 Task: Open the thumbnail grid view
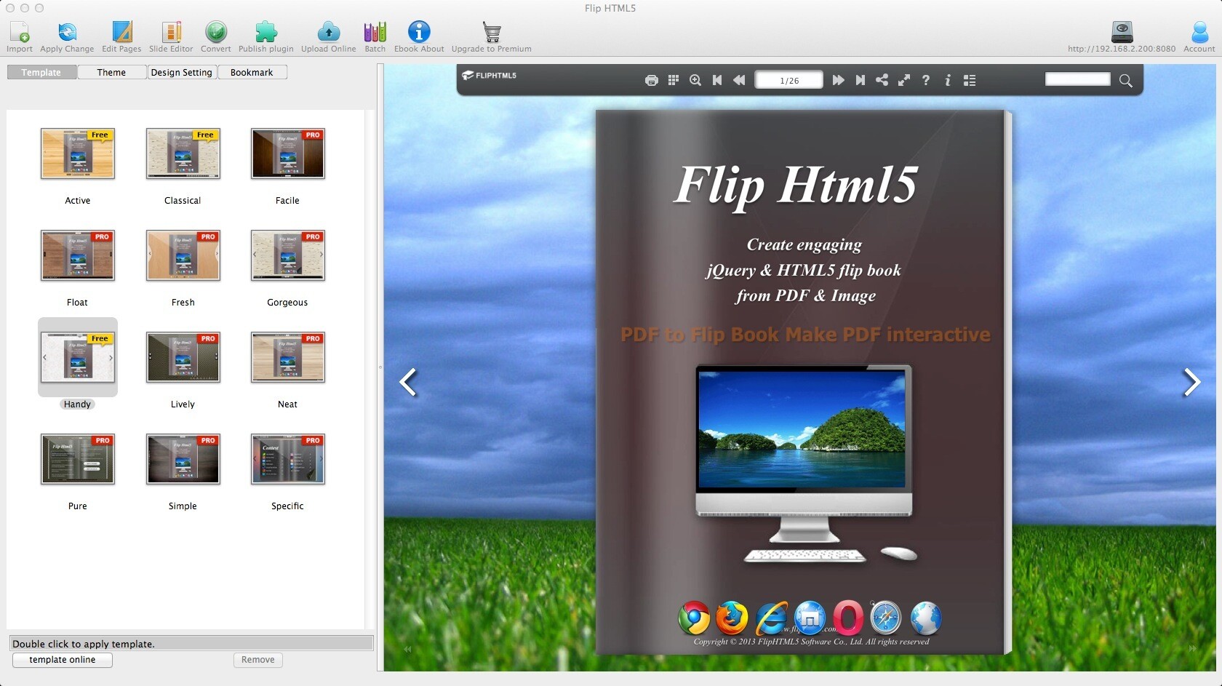pos(673,80)
